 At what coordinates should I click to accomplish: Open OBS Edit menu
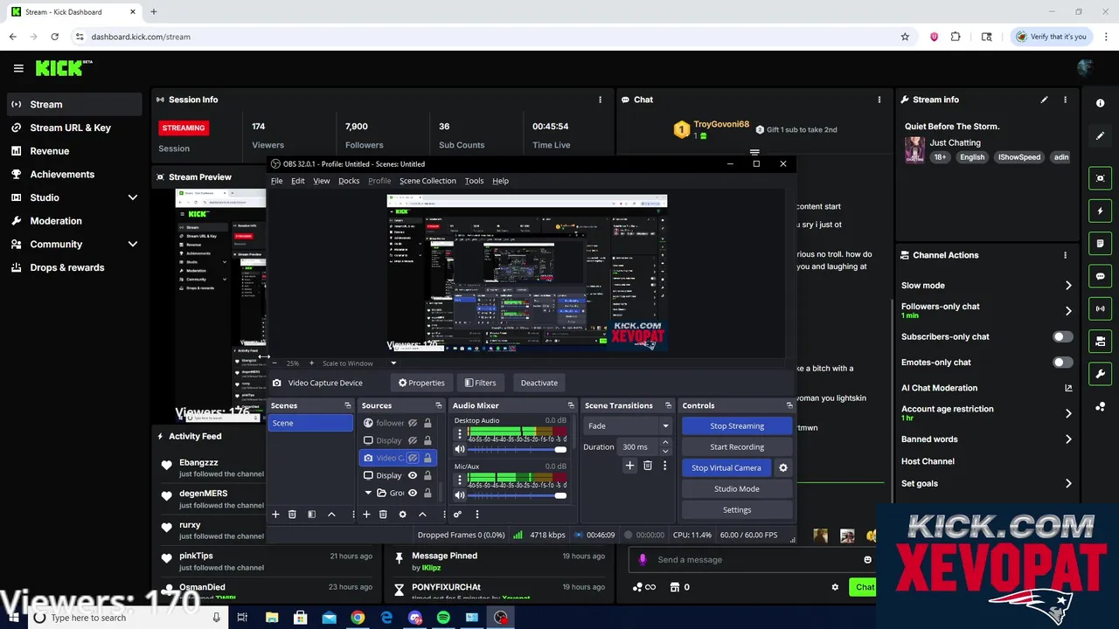point(297,181)
